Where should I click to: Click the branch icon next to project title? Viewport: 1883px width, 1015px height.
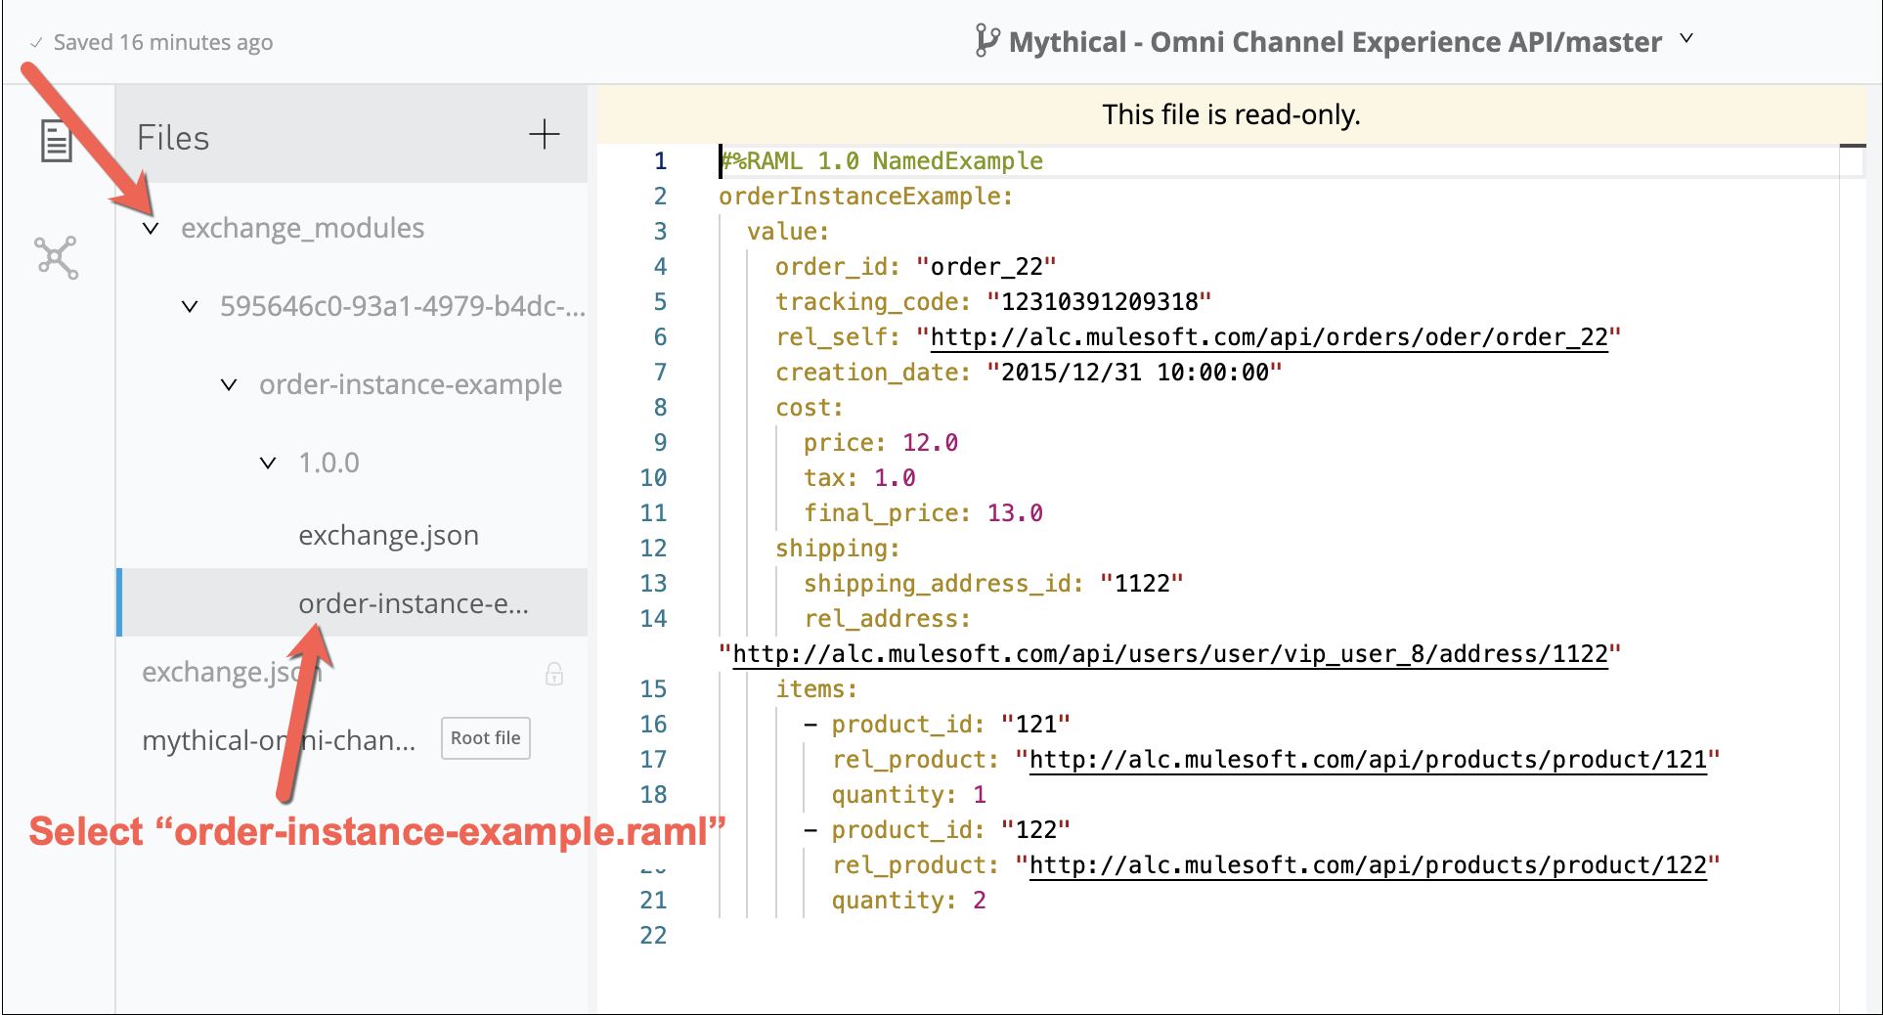[x=986, y=41]
